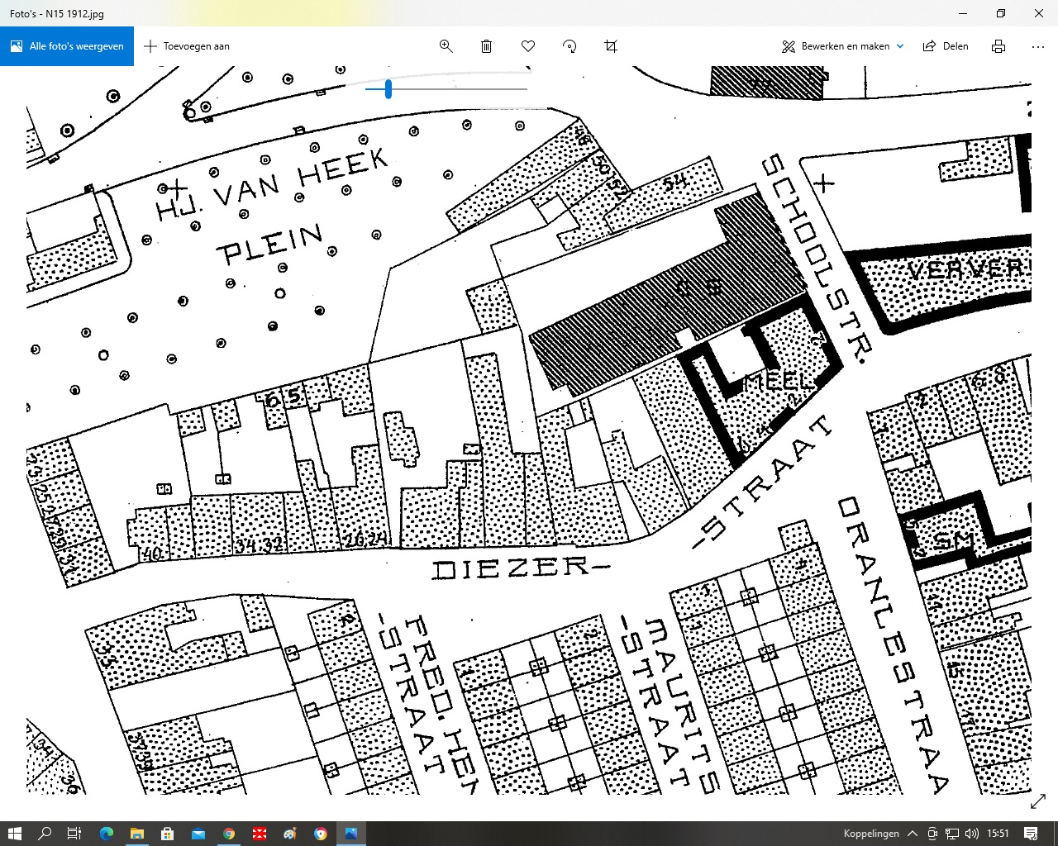The image size is (1058, 846).
Task: Open the Toevoegen aan menu
Action: tap(187, 46)
